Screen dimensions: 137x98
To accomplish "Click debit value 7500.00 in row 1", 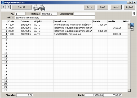I will 100,25.
